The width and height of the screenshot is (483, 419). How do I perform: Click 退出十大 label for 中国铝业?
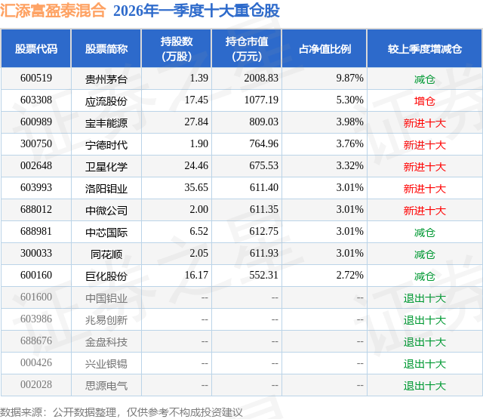pos(424,298)
